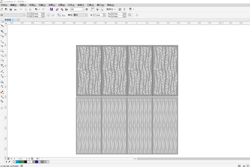Open a file with the folder icon
Viewport: 250px width, 167px height.
6,9
